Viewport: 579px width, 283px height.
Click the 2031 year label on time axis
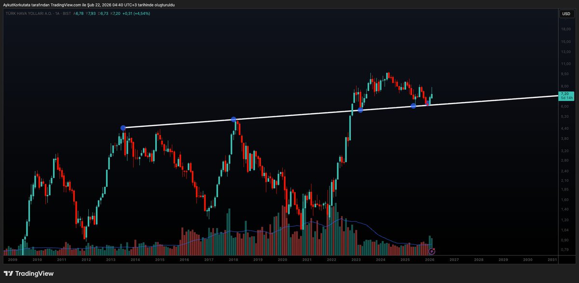pyautogui.click(x=552, y=259)
